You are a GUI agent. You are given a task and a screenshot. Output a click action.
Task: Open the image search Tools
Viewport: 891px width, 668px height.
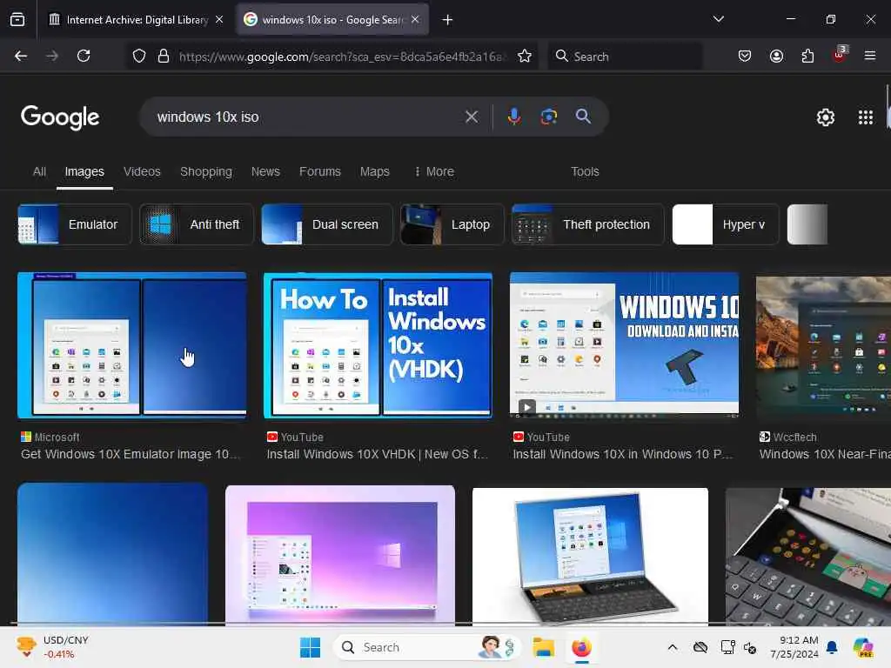(x=585, y=171)
